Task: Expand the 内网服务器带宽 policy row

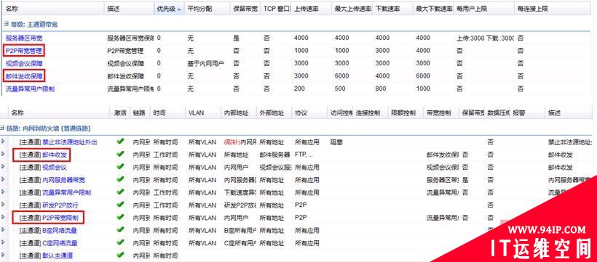Action: pyautogui.click(x=4, y=179)
